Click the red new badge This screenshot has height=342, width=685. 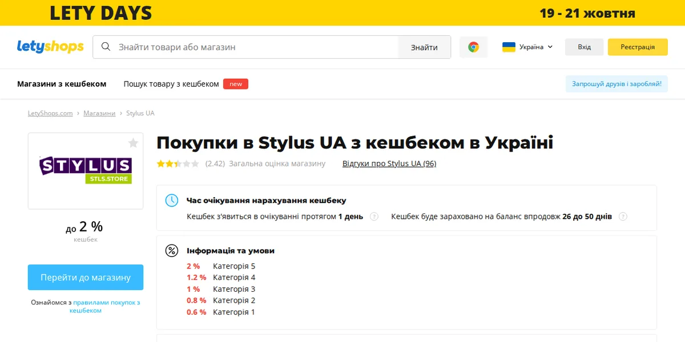click(x=236, y=84)
